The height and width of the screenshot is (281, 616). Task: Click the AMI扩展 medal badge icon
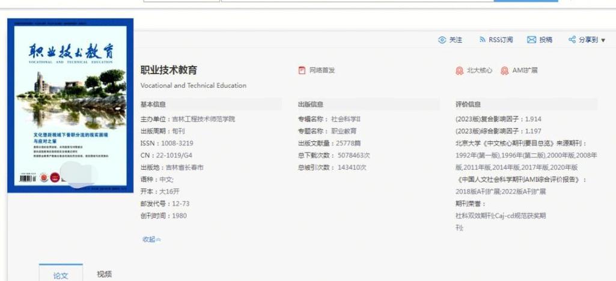click(x=505, y=71)
